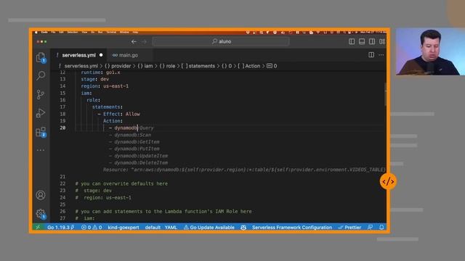
Task: Click the 'Effect: Allow' line
Action: point(121,114)
